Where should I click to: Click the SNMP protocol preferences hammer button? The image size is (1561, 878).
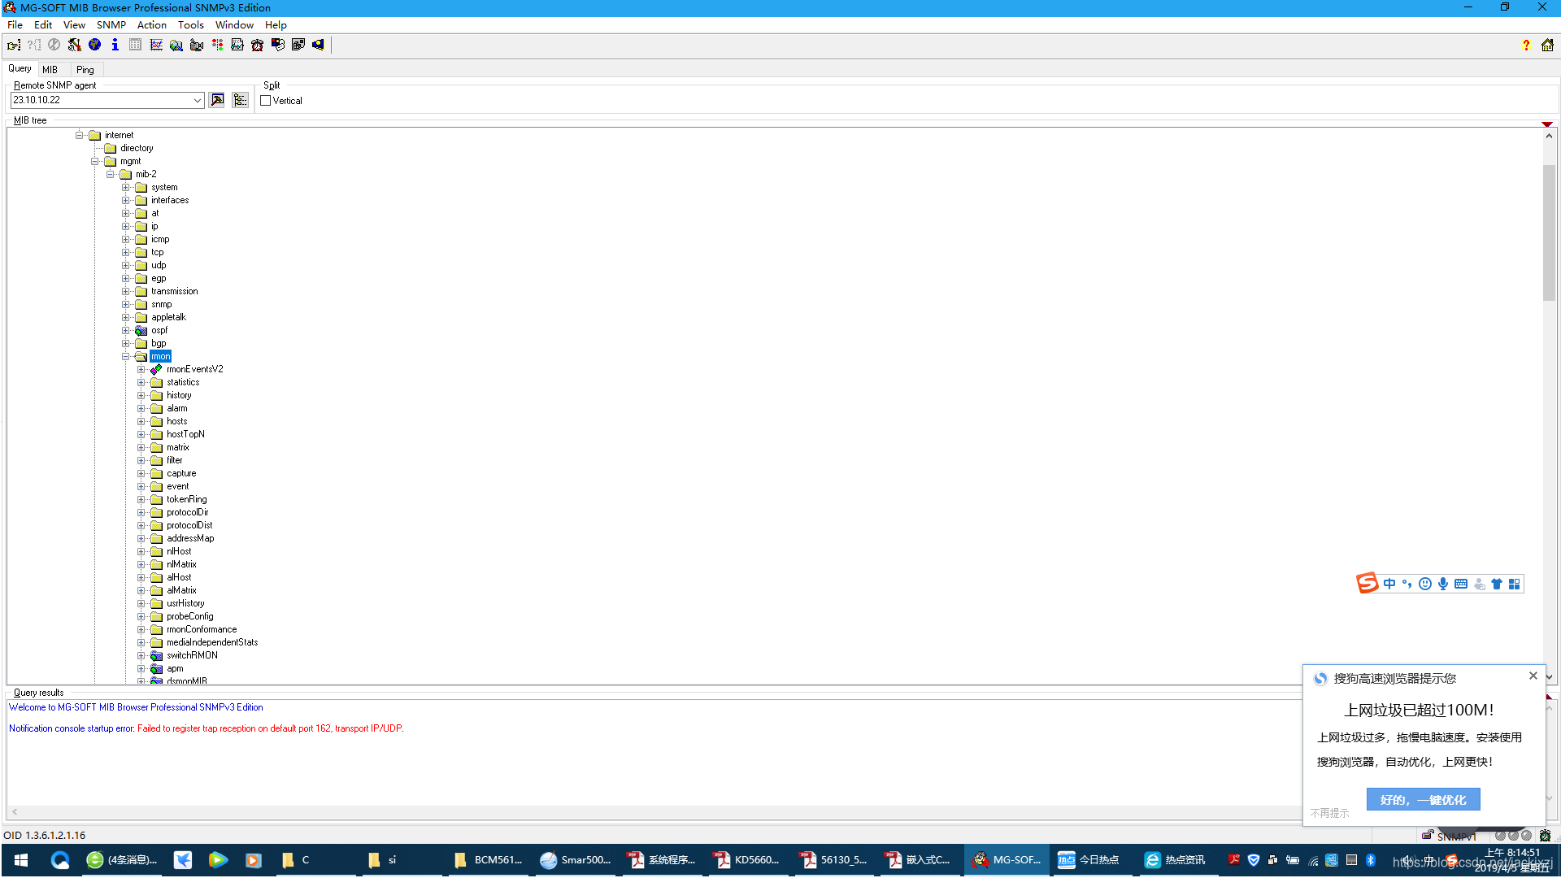coord(217,100)
